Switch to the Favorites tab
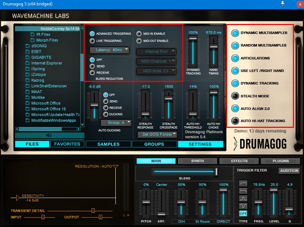304x227 pixels. pos(67,144)
